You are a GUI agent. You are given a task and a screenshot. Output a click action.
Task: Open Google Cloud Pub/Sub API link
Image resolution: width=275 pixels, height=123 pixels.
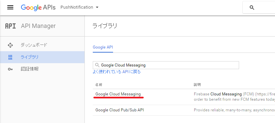[120, 110]
